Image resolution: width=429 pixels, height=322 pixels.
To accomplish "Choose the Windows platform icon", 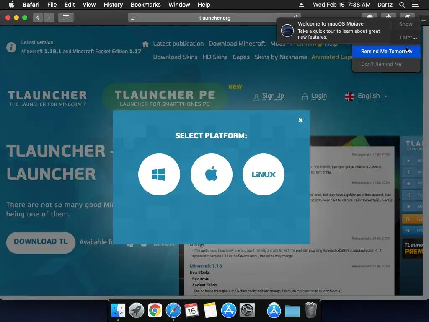I will (x=159, y=174).
